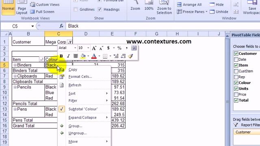Click the Format Painter brush
Viewport: 260px width, 146px height.
[130, 56]
